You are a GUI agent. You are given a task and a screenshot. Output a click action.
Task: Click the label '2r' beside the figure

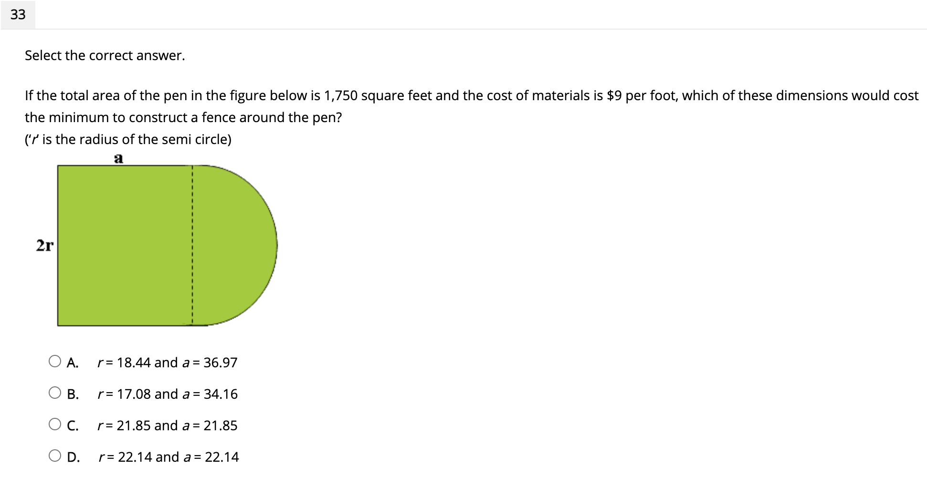[x=45, y=245]
